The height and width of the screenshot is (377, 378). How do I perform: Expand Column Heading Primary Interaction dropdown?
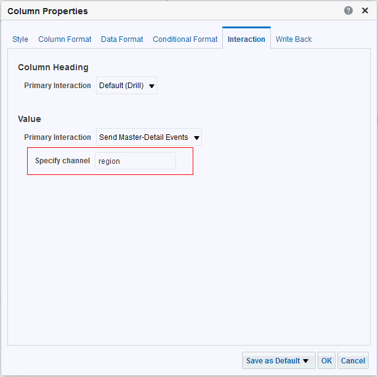[126, 86]
